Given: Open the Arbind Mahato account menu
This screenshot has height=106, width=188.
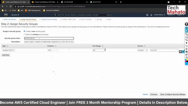Looking at the screenshot, I should click(160, 15).
